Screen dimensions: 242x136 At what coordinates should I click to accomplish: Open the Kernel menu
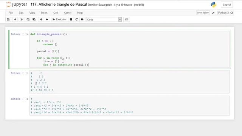pos(68,13)
